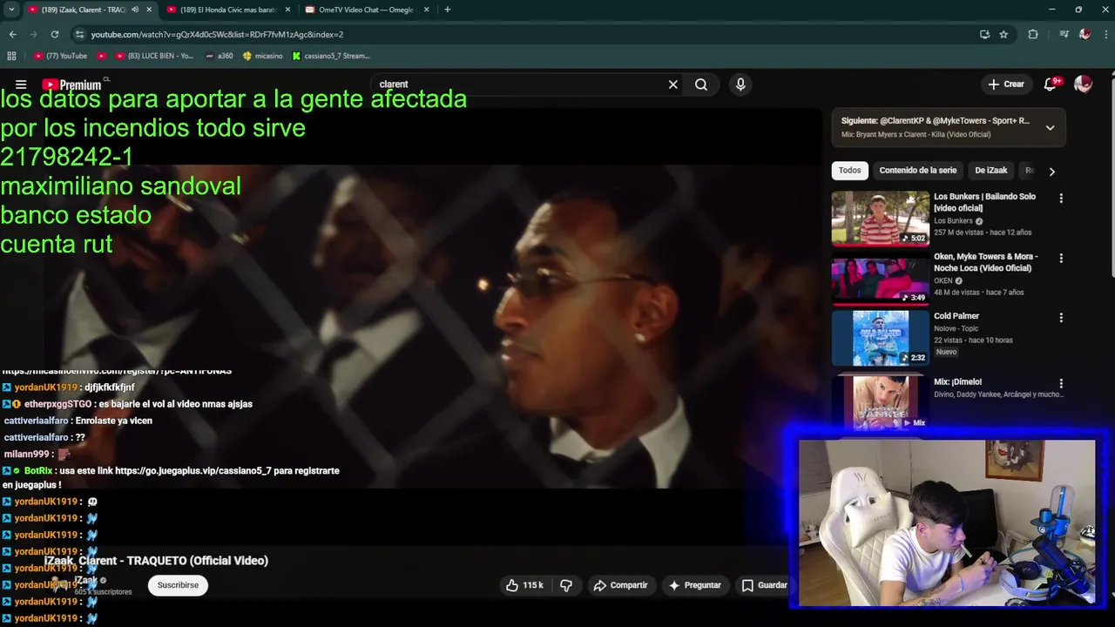Open (77) YouTube bookmark

61,56
